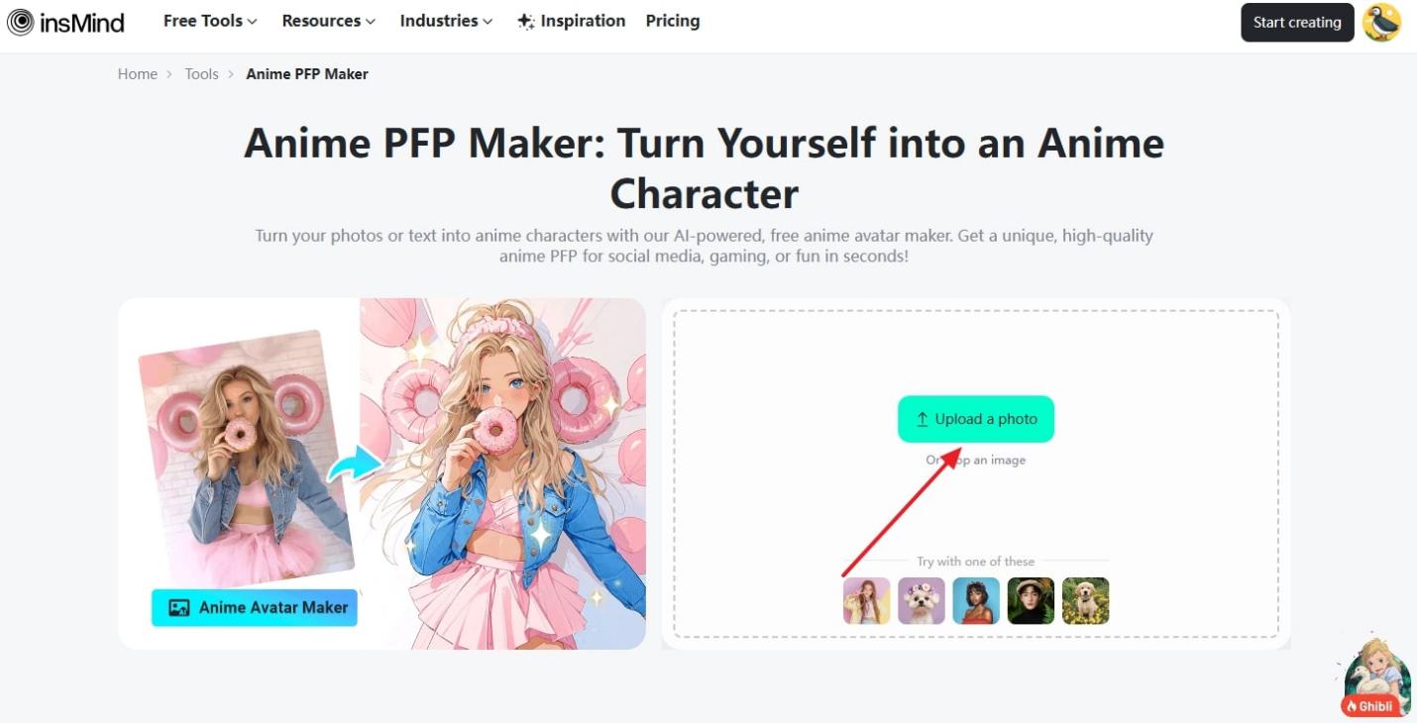Select the blonde girl sample photo

pos(867,601)
